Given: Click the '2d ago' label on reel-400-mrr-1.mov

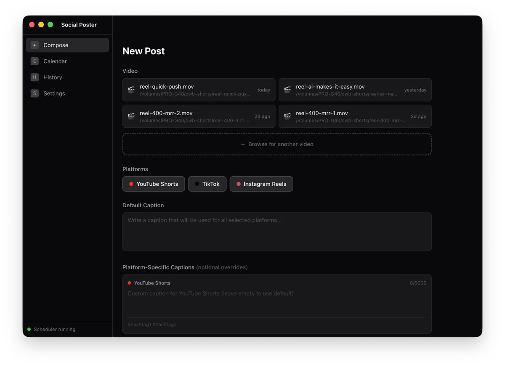Looking at the screenshot, I should [419, 116].
